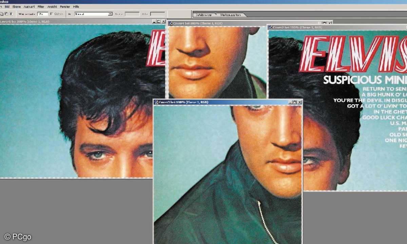The height and width of the screenshot is (244, 407).
Task: Click the Breite input field
Action: coord(132,14)
